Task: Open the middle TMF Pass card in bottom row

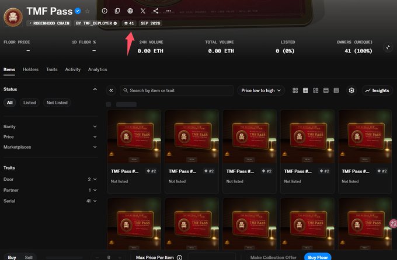Action: click(249, 224)
